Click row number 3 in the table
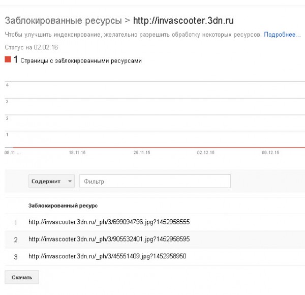305x295 pixels. (16, 257)
